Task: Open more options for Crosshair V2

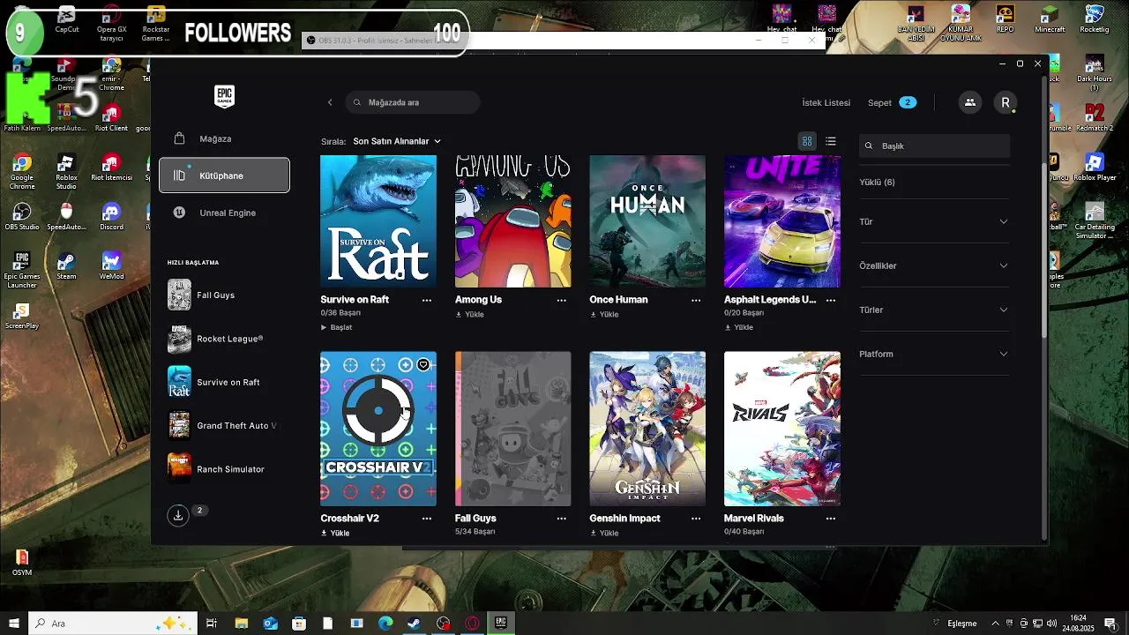Action: coord(427,519)
